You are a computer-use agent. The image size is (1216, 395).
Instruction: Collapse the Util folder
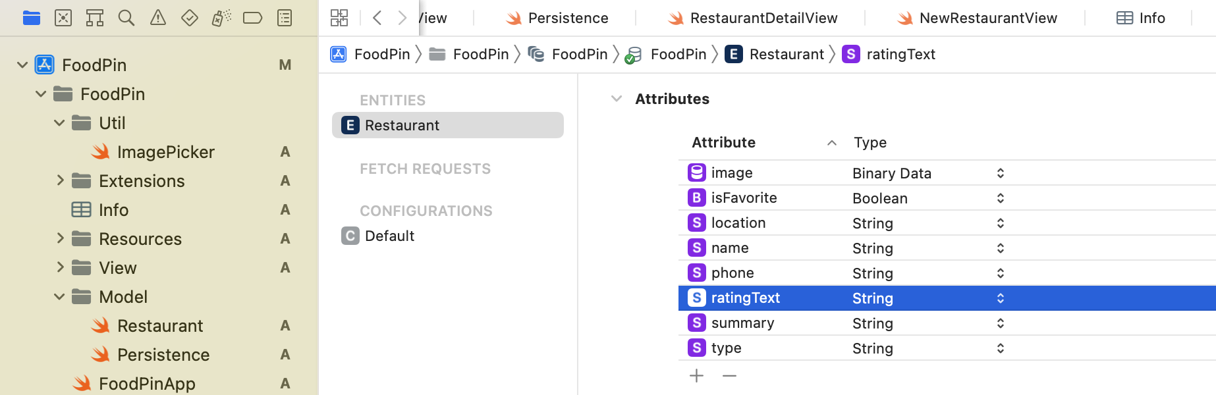[59, 122]
